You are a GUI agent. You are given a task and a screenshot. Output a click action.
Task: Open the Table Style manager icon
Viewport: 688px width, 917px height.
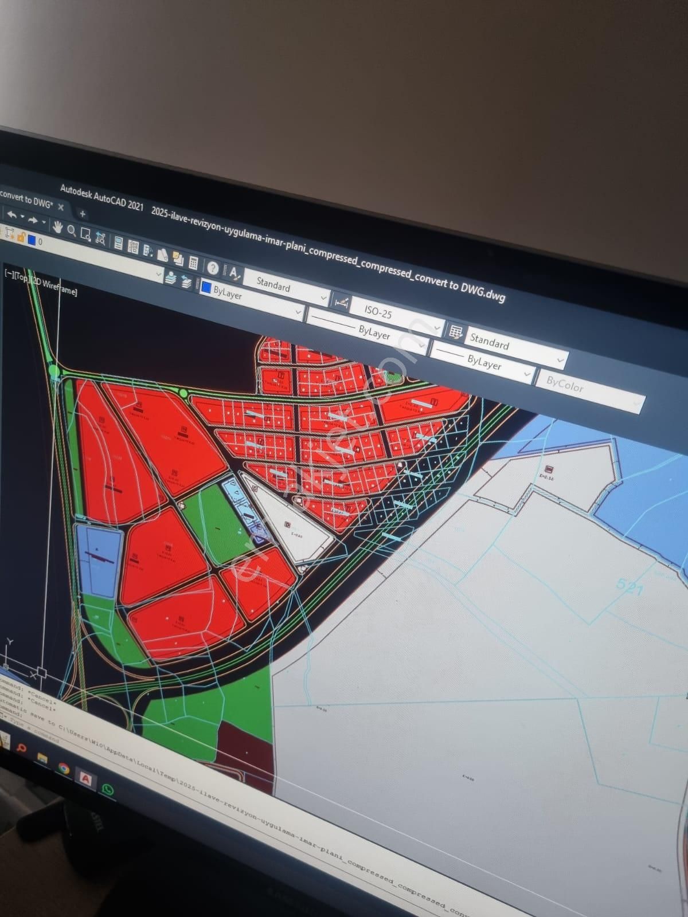(456, 332)
